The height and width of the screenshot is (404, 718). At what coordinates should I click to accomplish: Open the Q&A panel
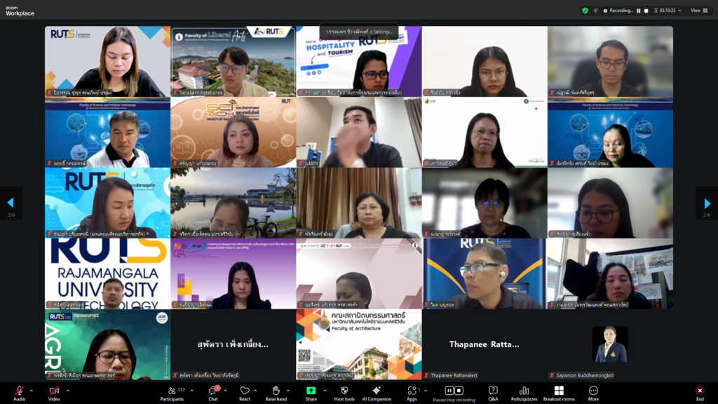click(493, 391)
